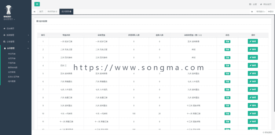Edit row 3 using its 编辑 button
Viewport: 275px width, 135px height.
(x=253, y=57)
